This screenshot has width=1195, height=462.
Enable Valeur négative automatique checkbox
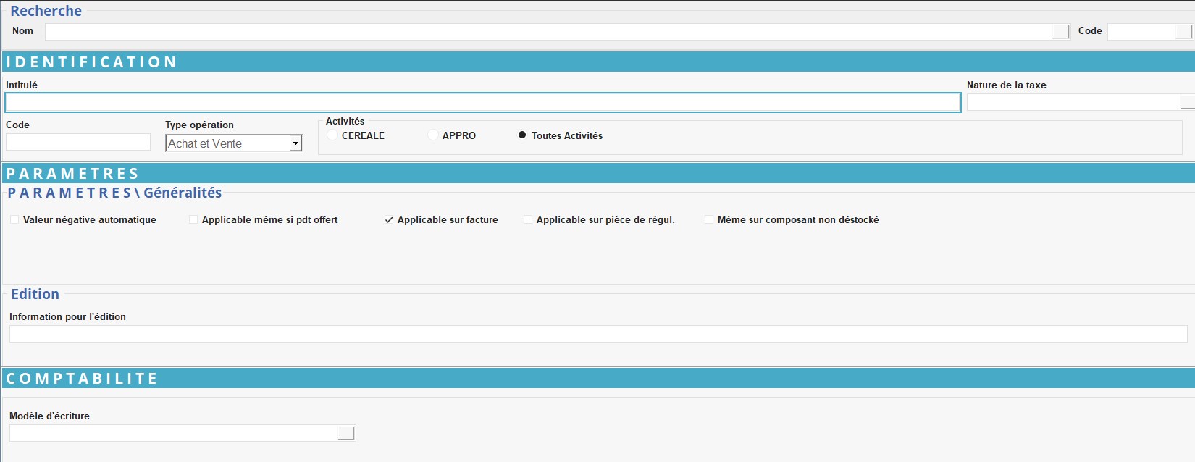coord(14,219)
